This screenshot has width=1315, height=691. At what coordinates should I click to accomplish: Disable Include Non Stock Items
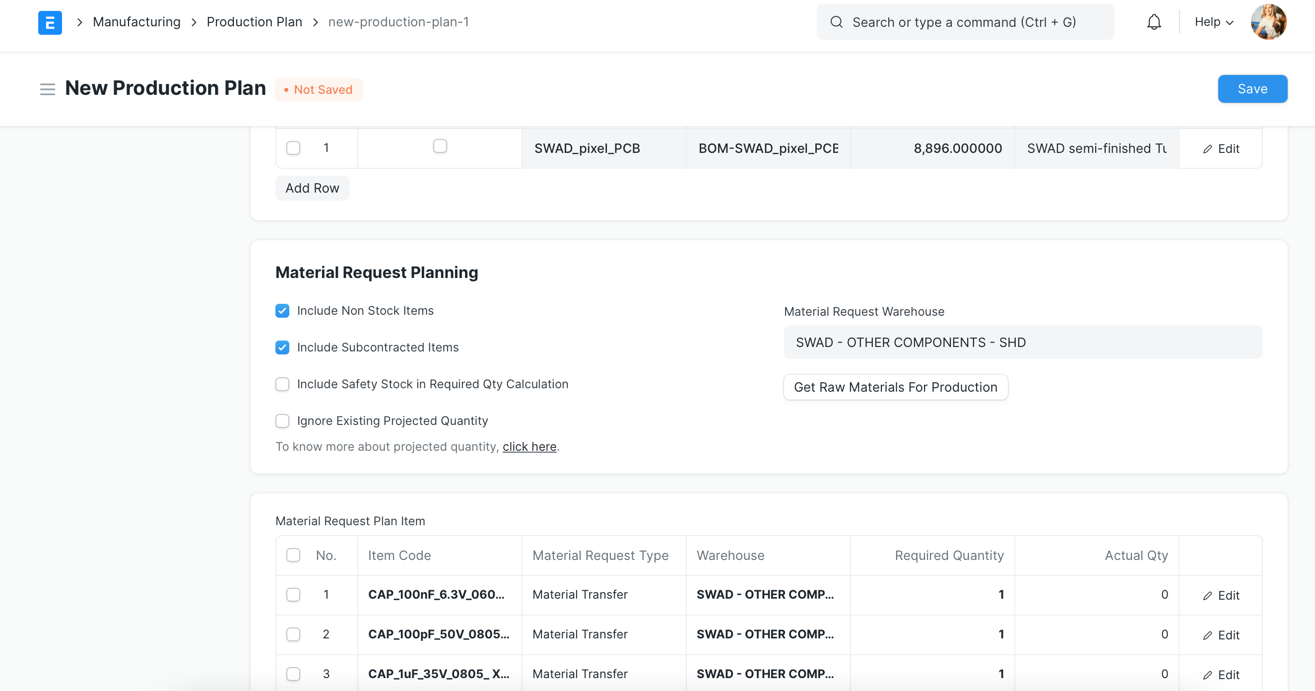pos(282,311)
